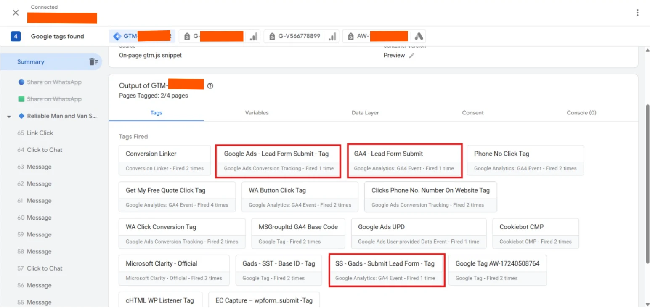
Task: Switch to the Console (0) tab
Action: [581, 113]
